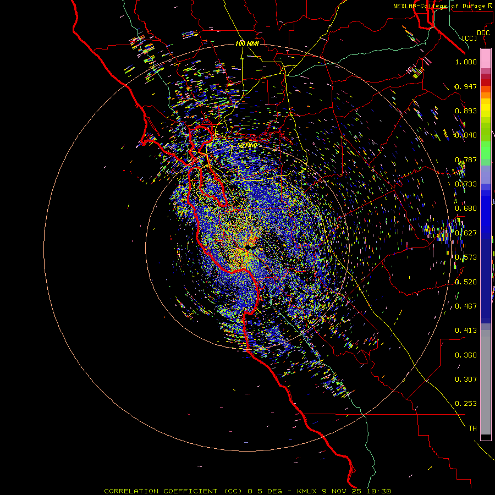Click the black radar site dot at map center

248,247
